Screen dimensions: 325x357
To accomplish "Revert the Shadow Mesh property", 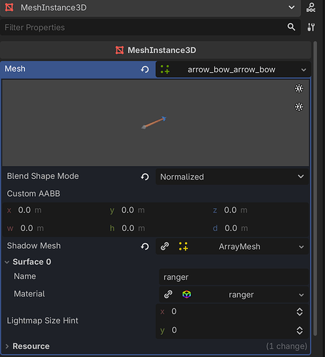I will tap(145, 246).
